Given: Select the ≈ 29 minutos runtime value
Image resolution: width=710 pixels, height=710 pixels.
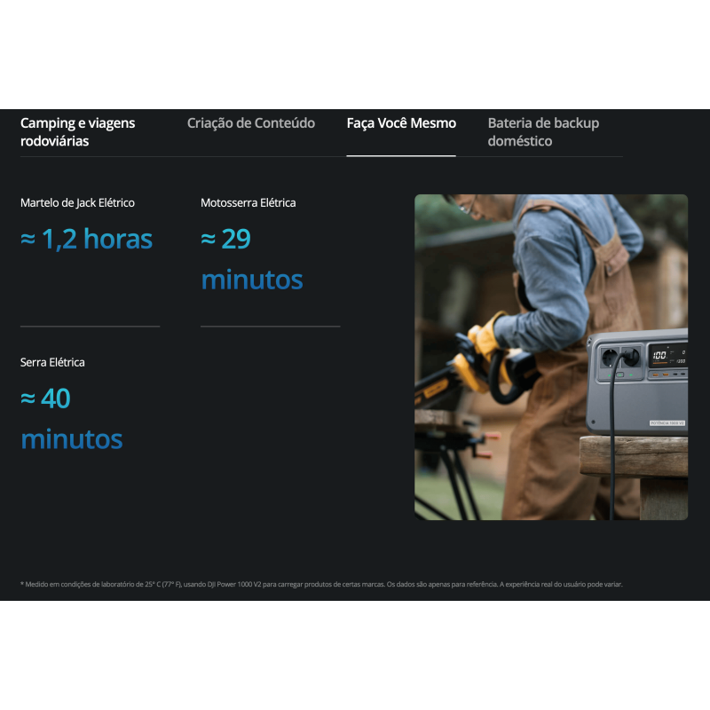Looking at the screenshot, I should (x=252, y=259).
